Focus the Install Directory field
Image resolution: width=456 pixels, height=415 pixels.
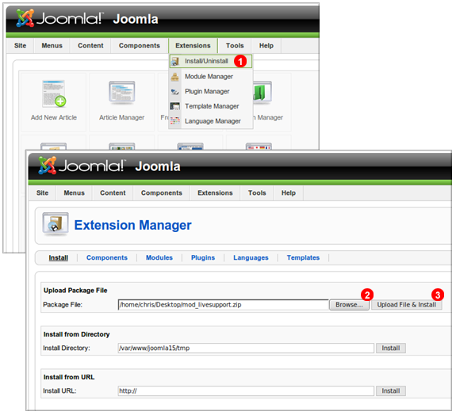coord(246,348)
